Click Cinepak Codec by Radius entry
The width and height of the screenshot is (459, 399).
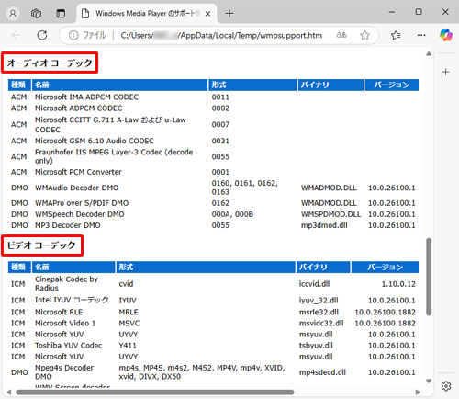click(66, 283)
